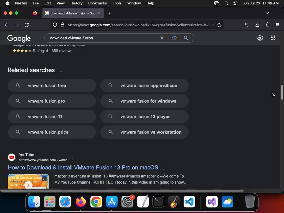284x213 pixels.
Task: Open the Weather app from the Dock
Action: pyautogui.click(x=227, y=202)
